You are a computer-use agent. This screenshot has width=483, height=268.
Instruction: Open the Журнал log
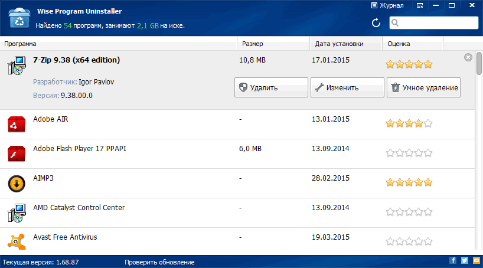point(387,5)
